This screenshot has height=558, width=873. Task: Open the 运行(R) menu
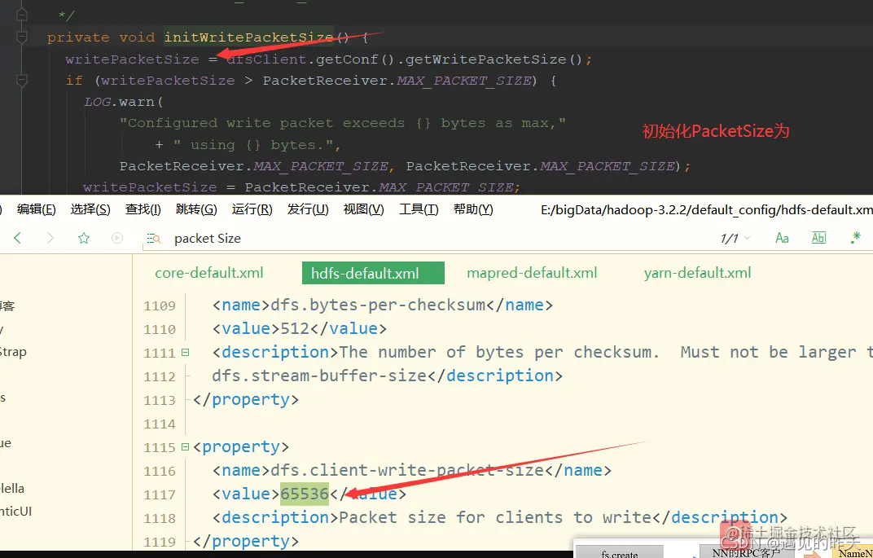click(x=252, y=209)
